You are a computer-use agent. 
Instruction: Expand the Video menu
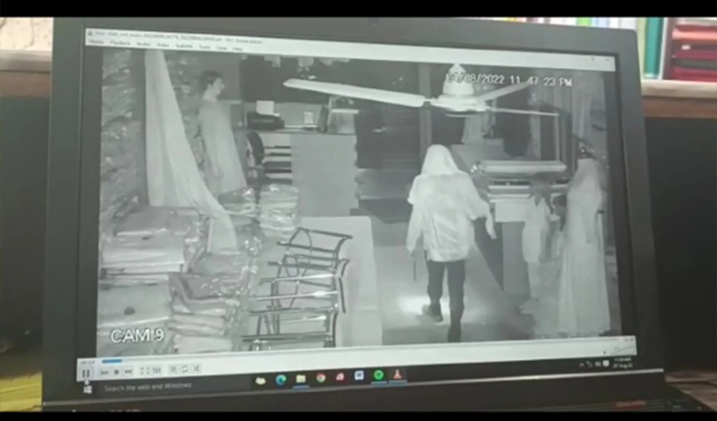[x=163, y=45]
